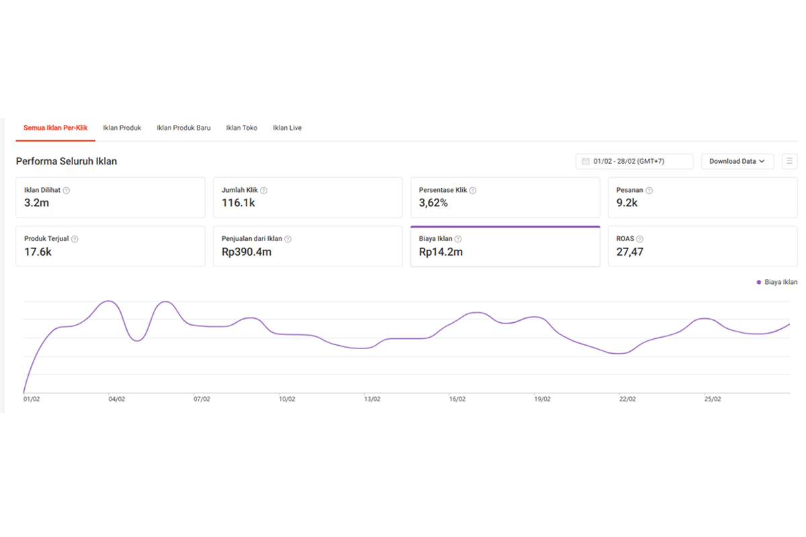The height and width of the screenshot is (537, 806).
Task: Toggle the Iklan Dilihat metric card
Action: click(110, 197)
